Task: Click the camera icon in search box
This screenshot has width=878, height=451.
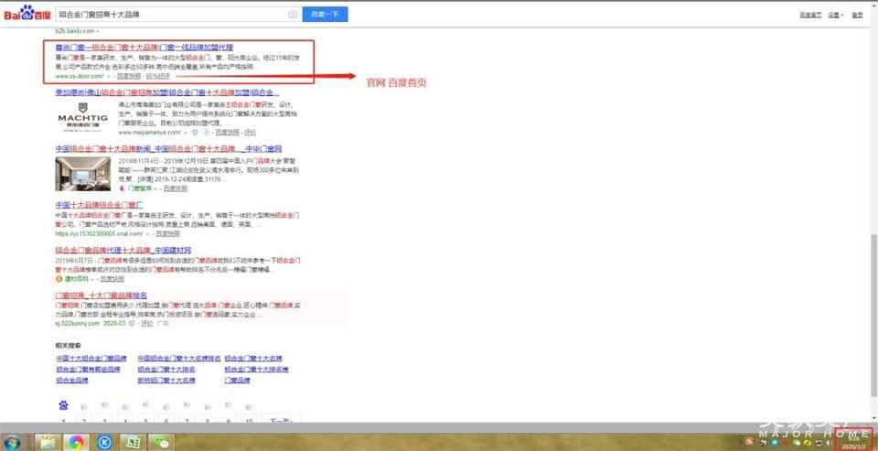Action: pos(293,15)
